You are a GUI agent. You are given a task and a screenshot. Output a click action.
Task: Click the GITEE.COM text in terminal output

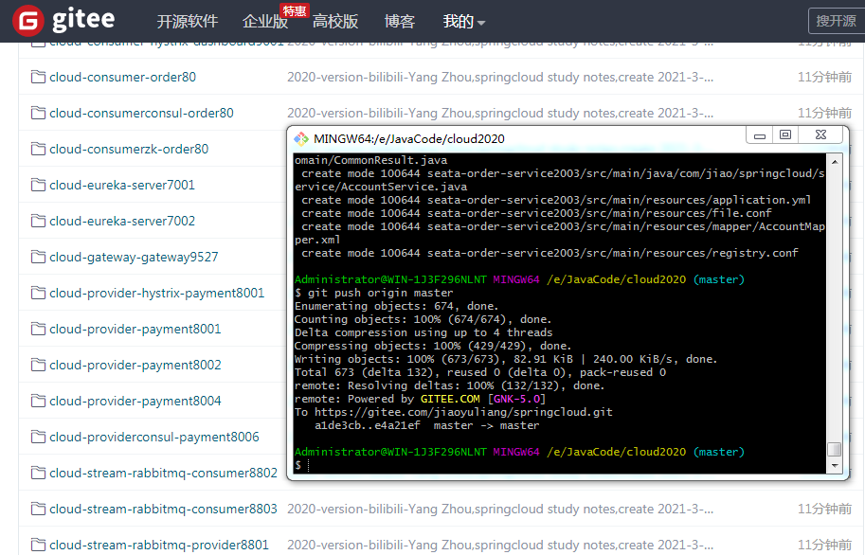[x=450, y=399]
